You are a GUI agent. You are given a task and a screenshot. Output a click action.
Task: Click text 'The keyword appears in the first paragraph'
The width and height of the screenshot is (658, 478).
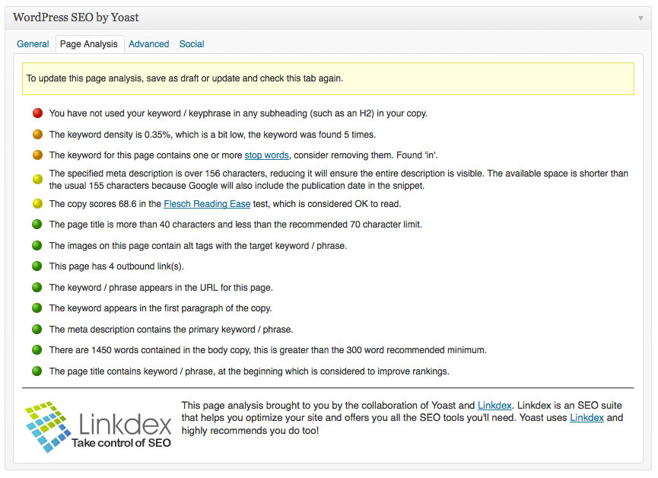point(136,308)
